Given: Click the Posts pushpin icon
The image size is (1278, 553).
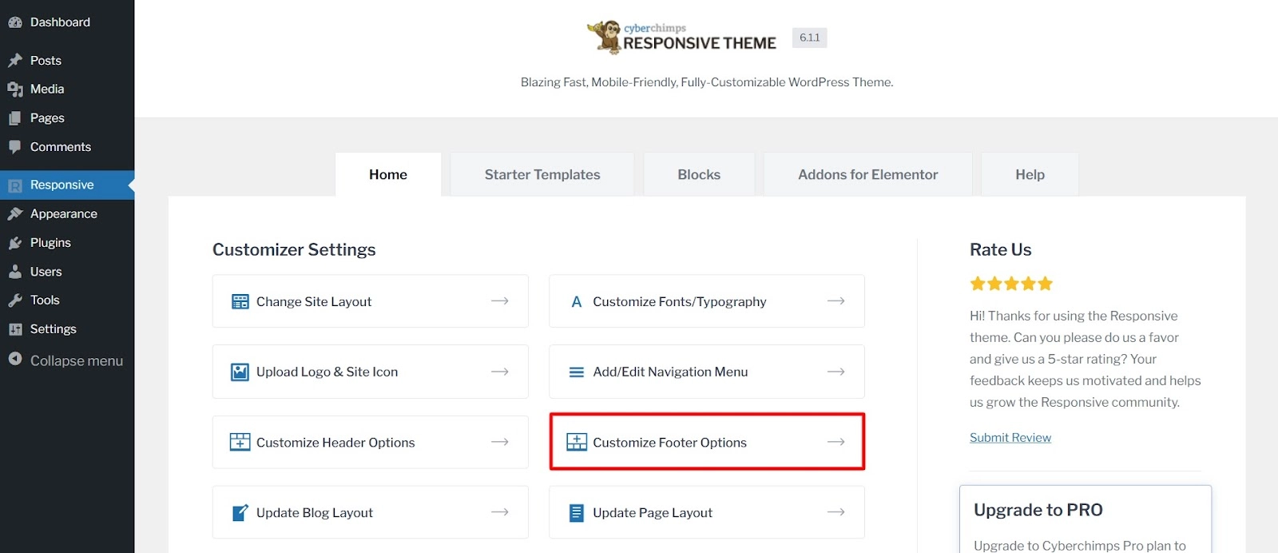Looking at the screenshot, I should (14, 61).
